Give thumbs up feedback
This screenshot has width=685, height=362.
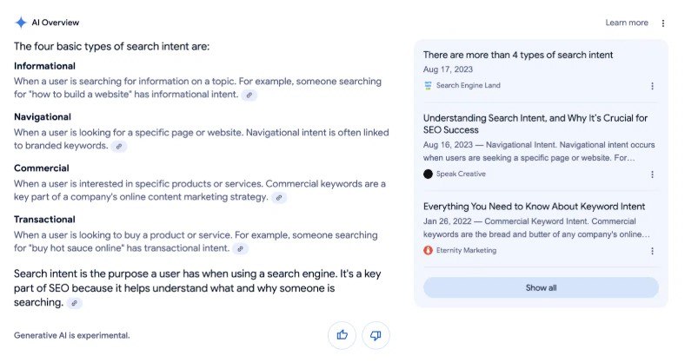point(342,335)
